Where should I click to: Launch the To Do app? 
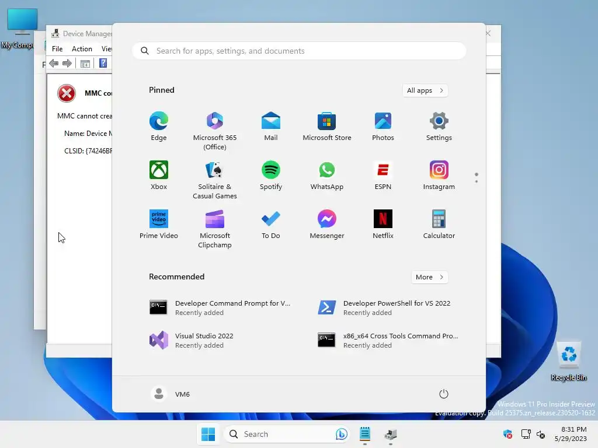(x=271, y=224)
